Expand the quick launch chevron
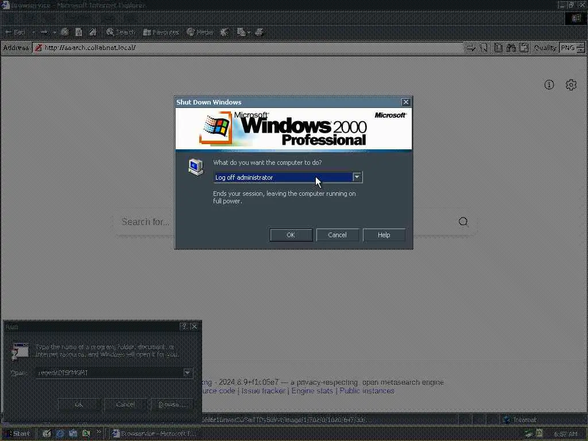 [99, 432]
